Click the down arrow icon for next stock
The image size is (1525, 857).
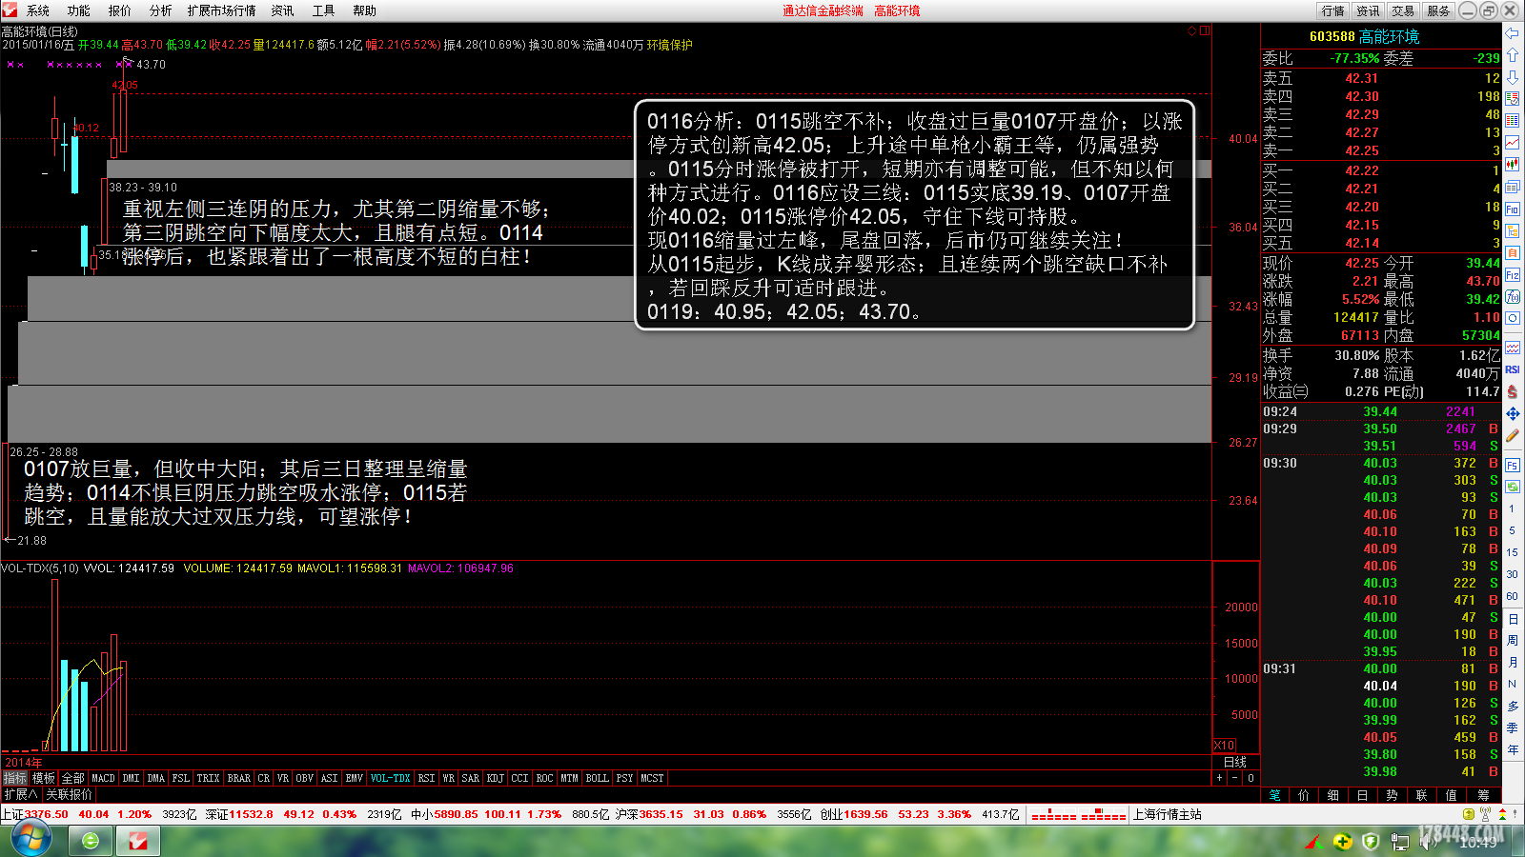coord(1513,77)
